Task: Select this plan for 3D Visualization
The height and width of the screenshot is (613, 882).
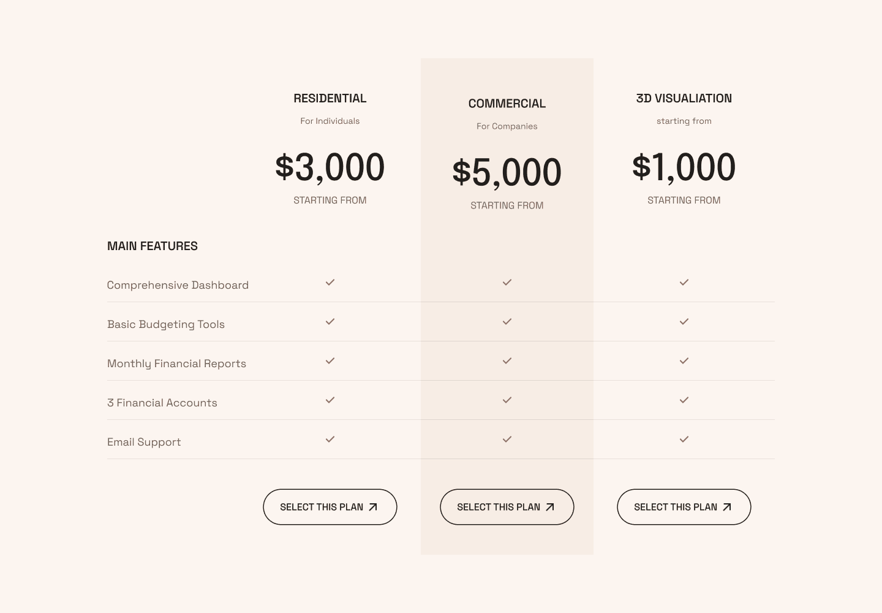Action: (684, 507)
